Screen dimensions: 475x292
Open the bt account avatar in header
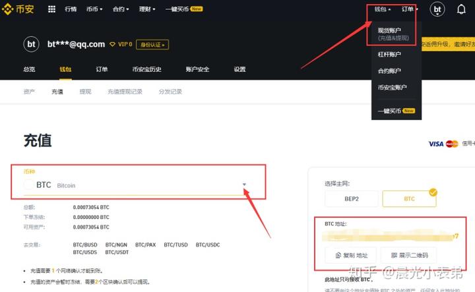[x=437, y=9]
